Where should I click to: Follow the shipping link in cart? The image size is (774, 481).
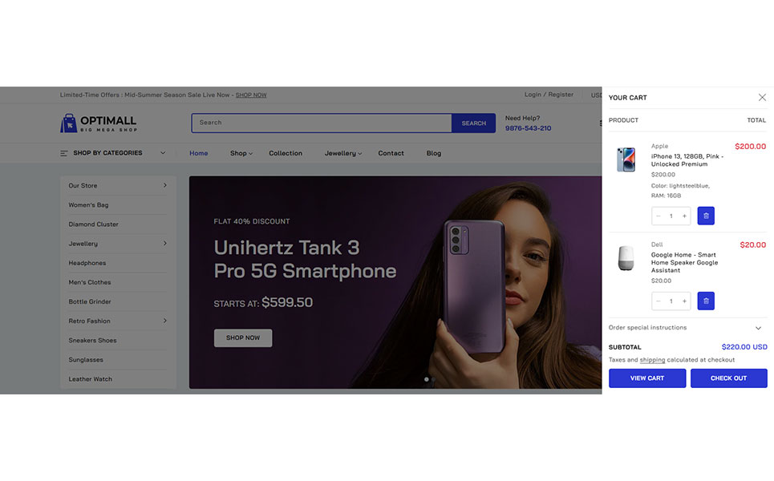pos(652,360)
